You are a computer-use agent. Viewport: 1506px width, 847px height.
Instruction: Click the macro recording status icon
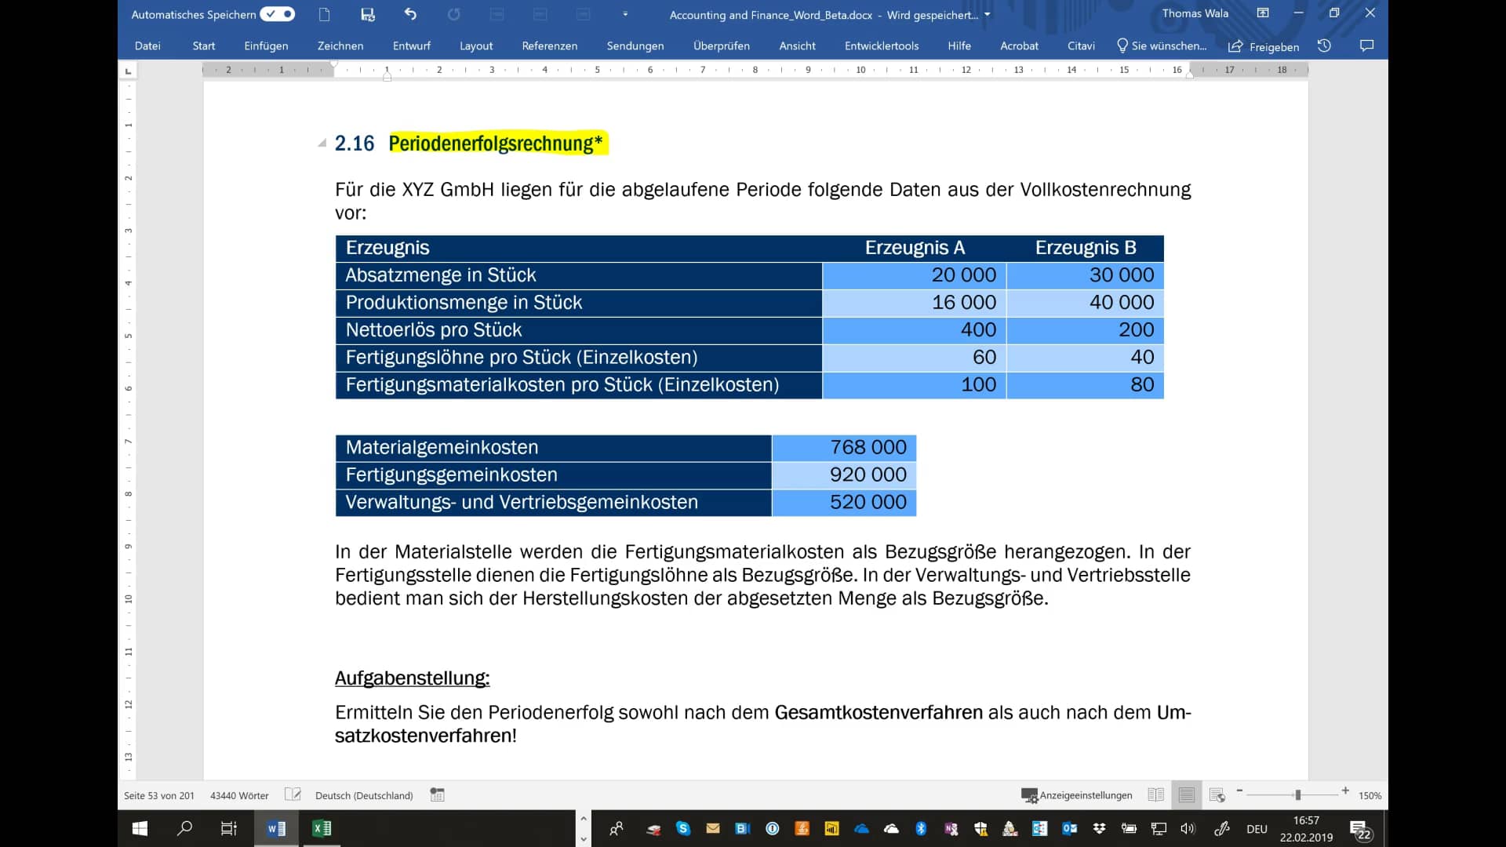pyautogui.click(x=438, y=794)
